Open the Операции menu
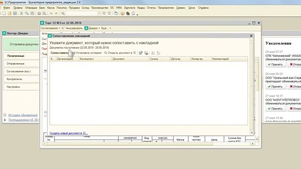The height and width of the screenshot is (169, 301). pyautogui.click(x=31, y=8)
